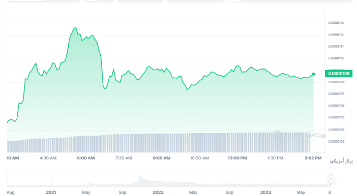Click the 0.0000103 price axis label
Viewport: 357px width, 196px height.
click(336, 142)
